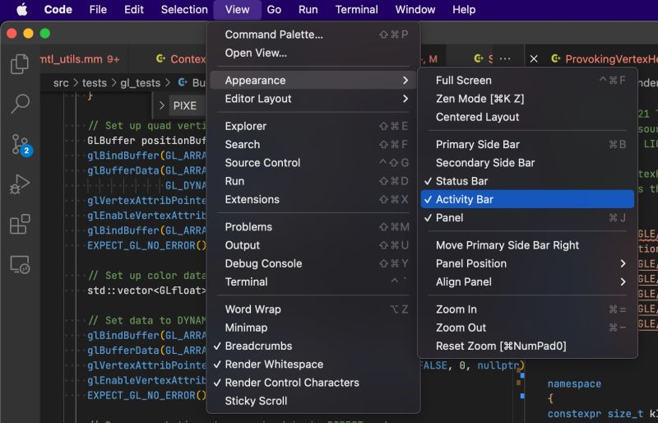This screenshot has height=423, width=658.
Task: Choose Move Primary Side Bar Right
Action: (527, 245)
